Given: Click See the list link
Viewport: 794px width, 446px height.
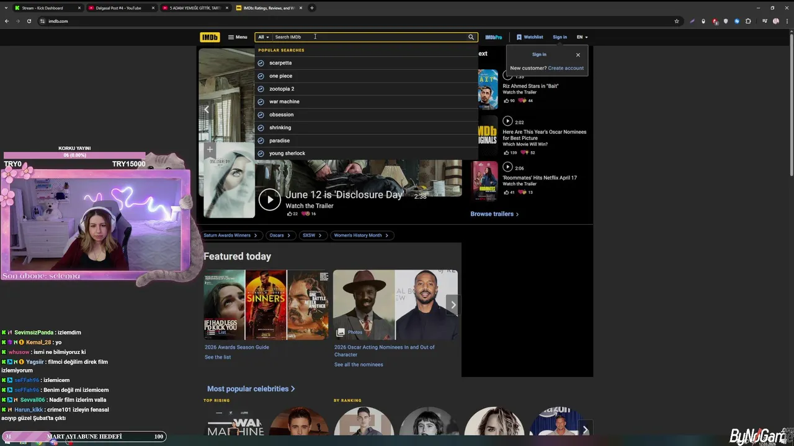Looking at the screenshot, I should pyautogui.click(x=218, y=357).
